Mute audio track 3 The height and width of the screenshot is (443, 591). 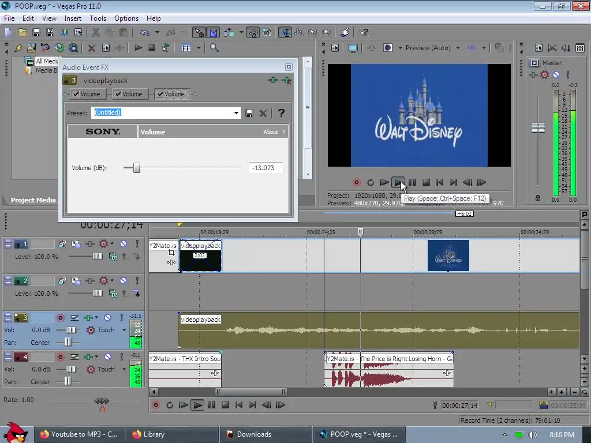[107, 318]
